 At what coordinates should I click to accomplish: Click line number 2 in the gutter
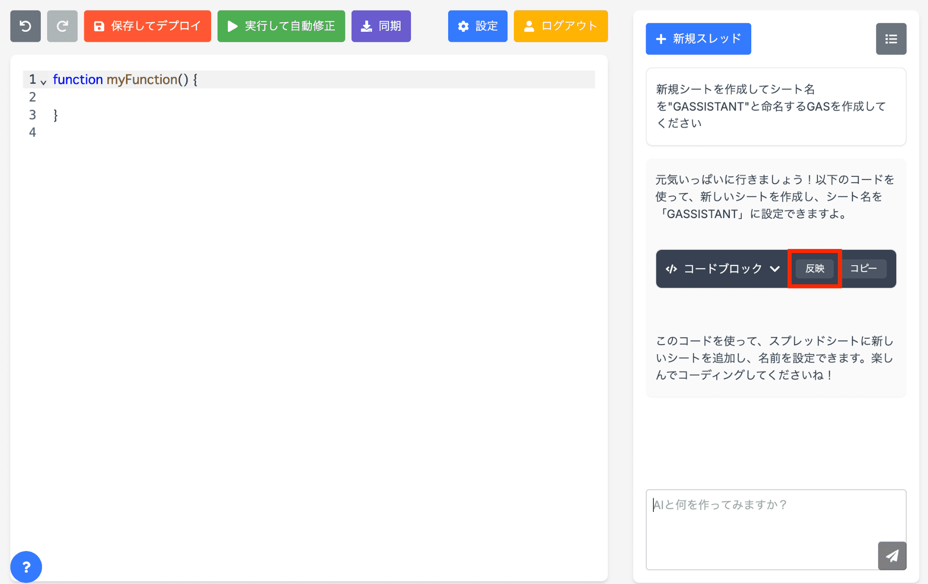pos(33,97)
